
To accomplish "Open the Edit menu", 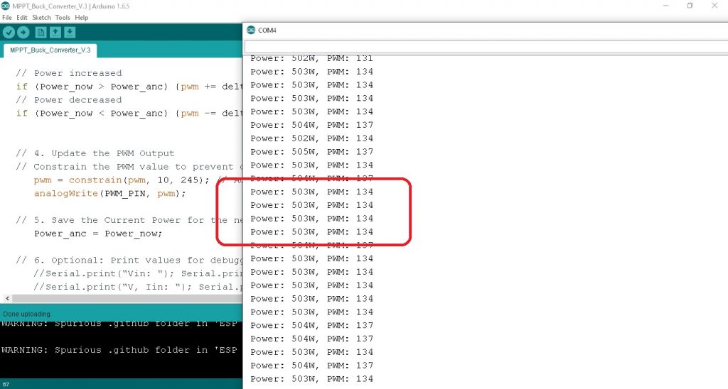I will coord(22,17).
